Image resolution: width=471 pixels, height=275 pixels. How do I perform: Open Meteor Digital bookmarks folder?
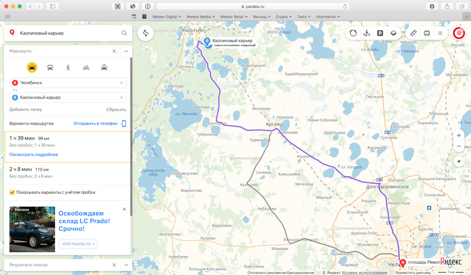tap(167, 17)
